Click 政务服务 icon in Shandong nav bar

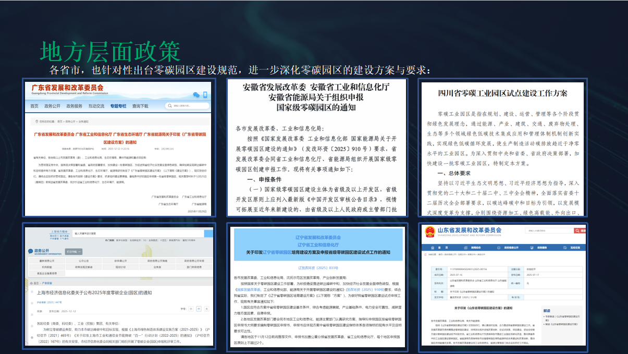click(x=532, y=248)
